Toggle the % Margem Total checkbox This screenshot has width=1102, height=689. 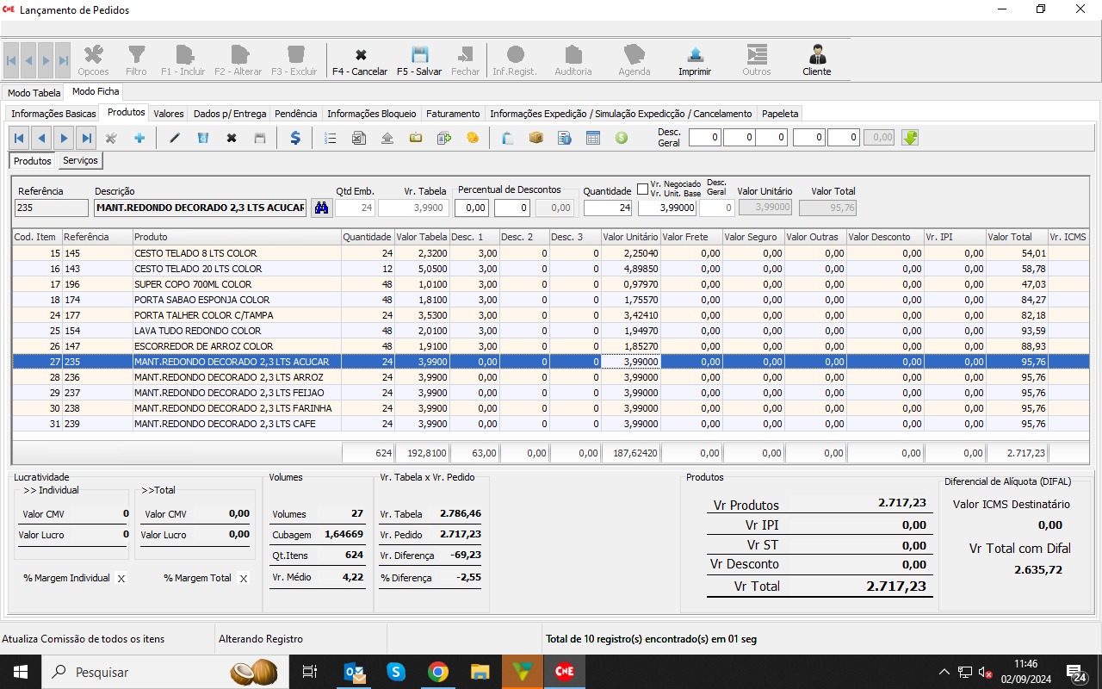(x=244, y=579)
